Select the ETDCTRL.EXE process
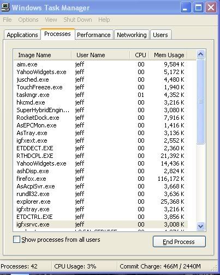 coord(101,217)
